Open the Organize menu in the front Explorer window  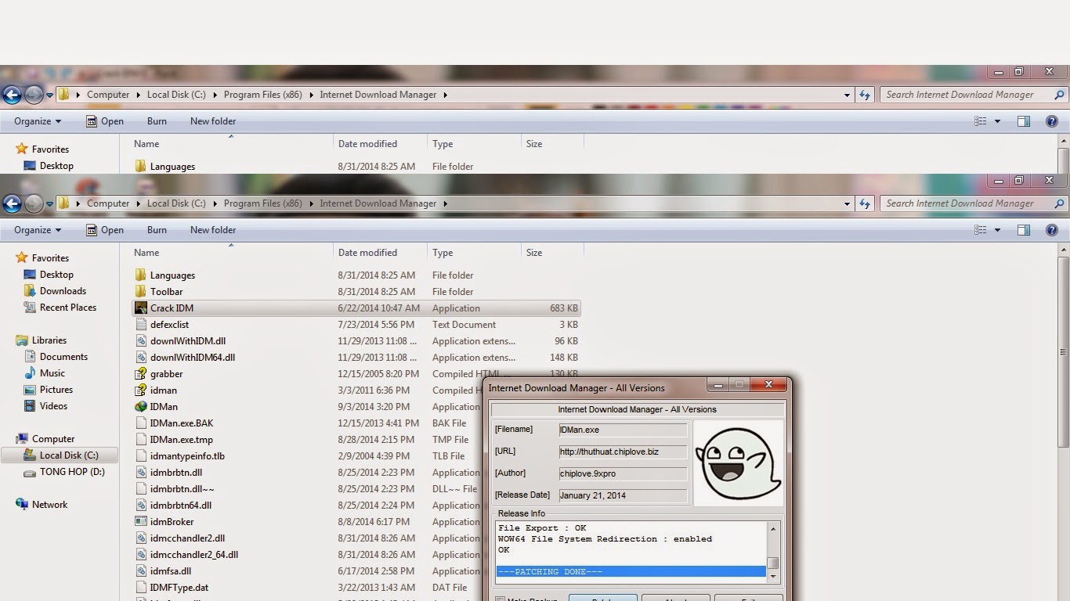point(38,230)
